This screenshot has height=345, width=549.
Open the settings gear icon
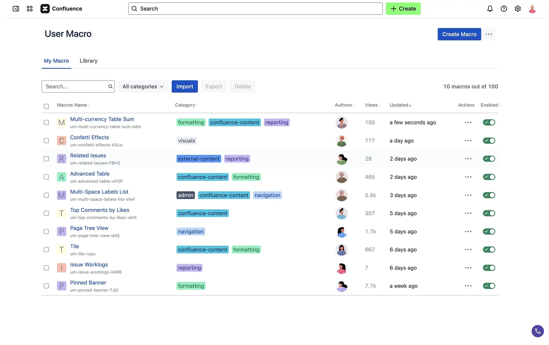517,9
